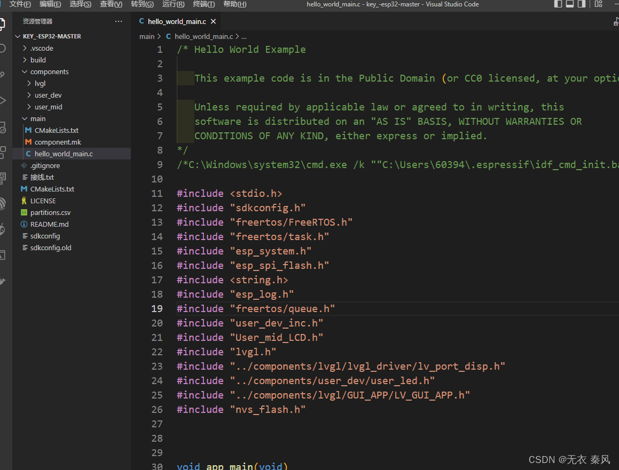Place cursor on "freertos/task.h" include line
This screenshot has width=619, height=470.
tap(253, 236)
